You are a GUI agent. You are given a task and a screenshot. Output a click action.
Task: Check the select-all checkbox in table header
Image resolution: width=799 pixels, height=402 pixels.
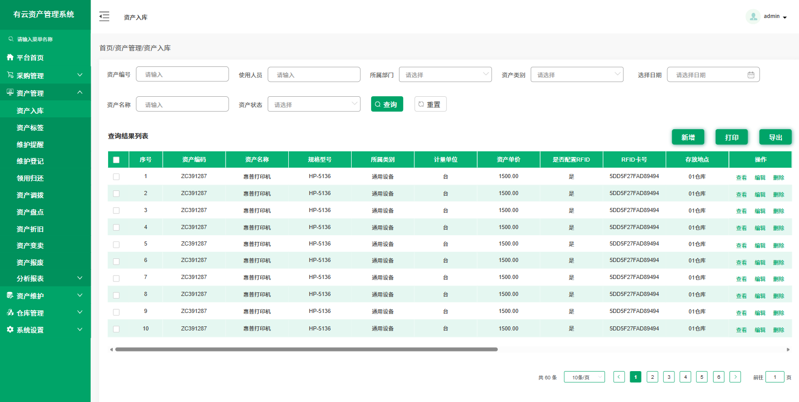(x=116, y=160)
